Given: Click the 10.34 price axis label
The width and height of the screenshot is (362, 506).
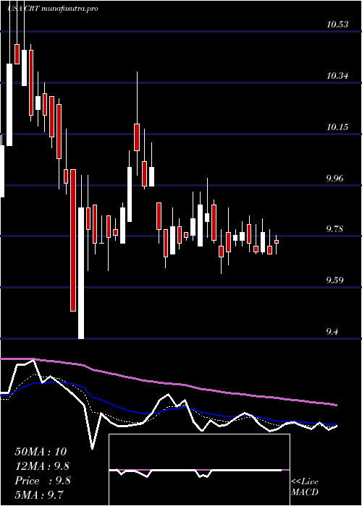Looking at the screenshot, I should click(x=337, y=76).
